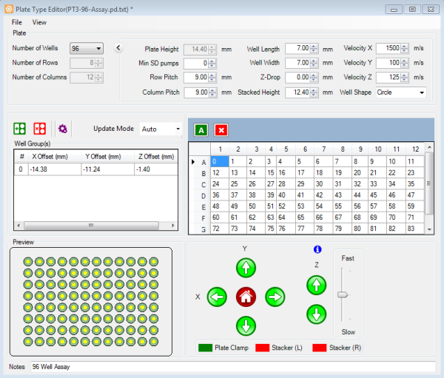
Task: Move Y axis with the green up arrow
Action: point(246,269)
